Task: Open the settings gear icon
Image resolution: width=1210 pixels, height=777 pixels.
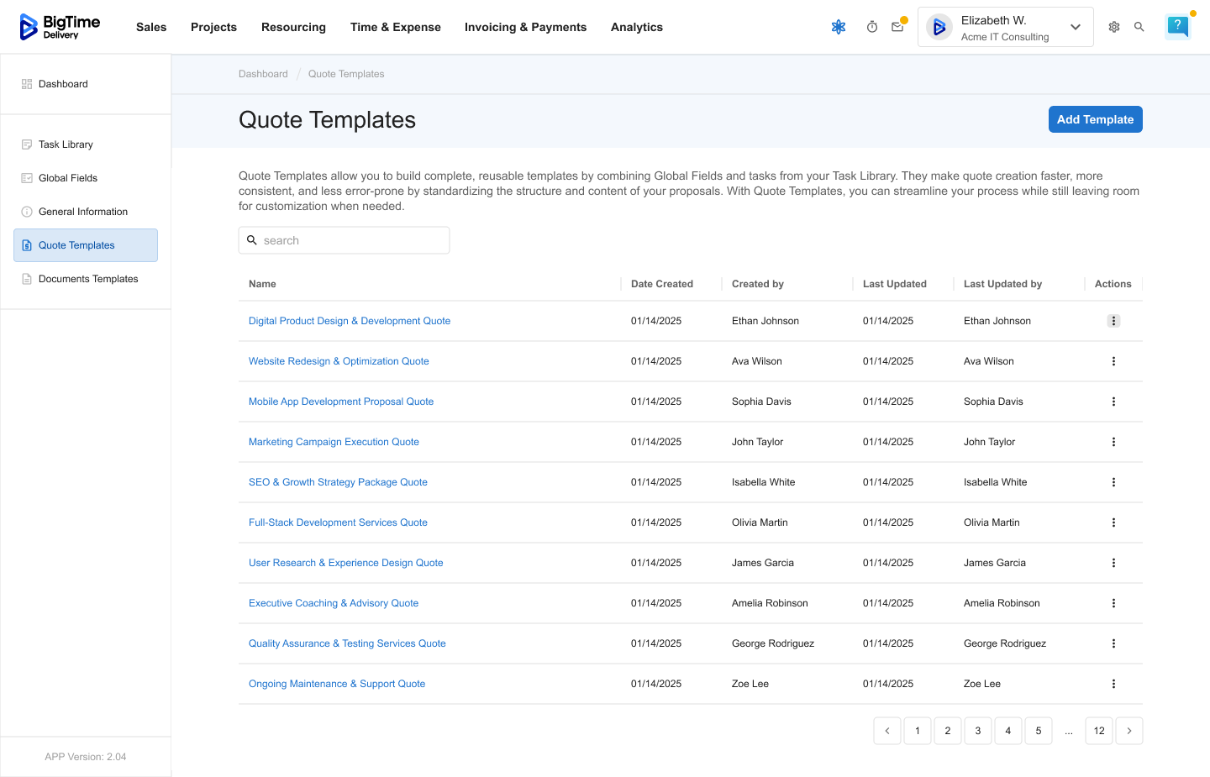Action: 1114,27
